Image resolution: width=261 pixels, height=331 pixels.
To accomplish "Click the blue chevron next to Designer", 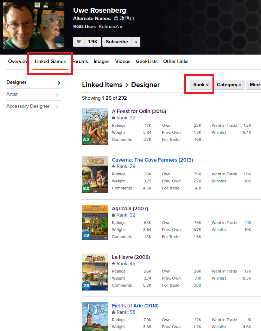I will (59, 83).
